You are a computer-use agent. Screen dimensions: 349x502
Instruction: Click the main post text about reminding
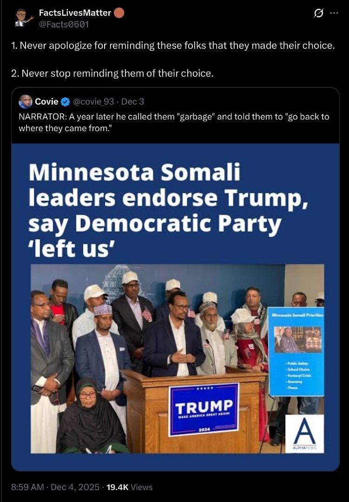pos(173,59)
